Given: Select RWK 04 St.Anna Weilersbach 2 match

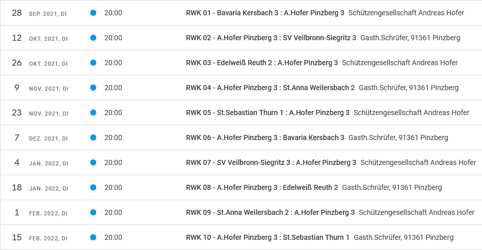Looking at the screenshot, I should tap(270, 88).
